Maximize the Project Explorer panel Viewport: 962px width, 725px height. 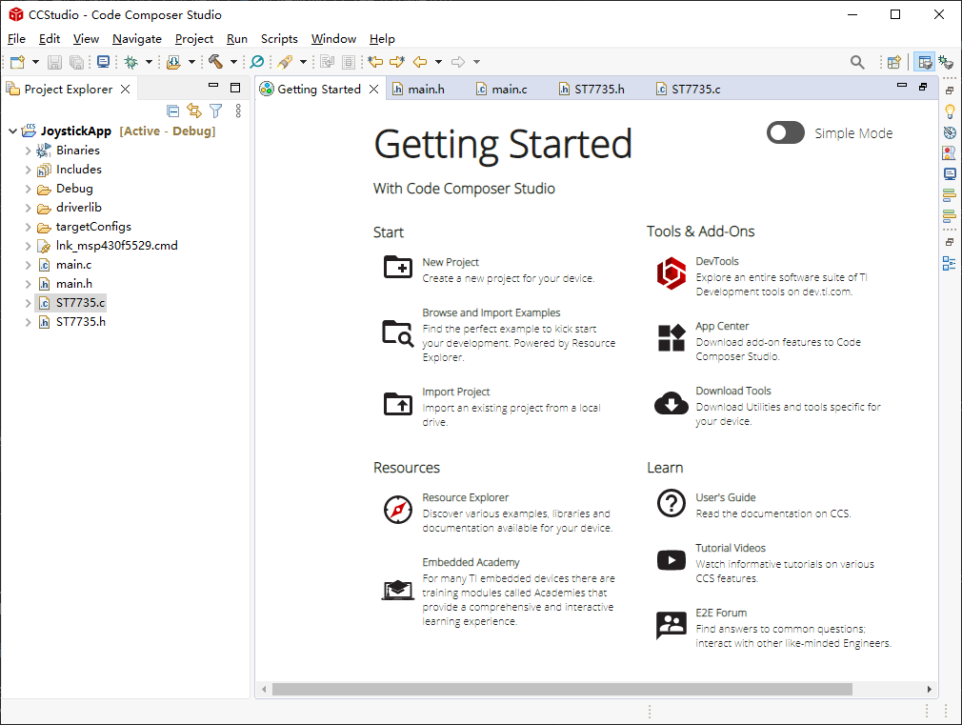tap(235, 88)
